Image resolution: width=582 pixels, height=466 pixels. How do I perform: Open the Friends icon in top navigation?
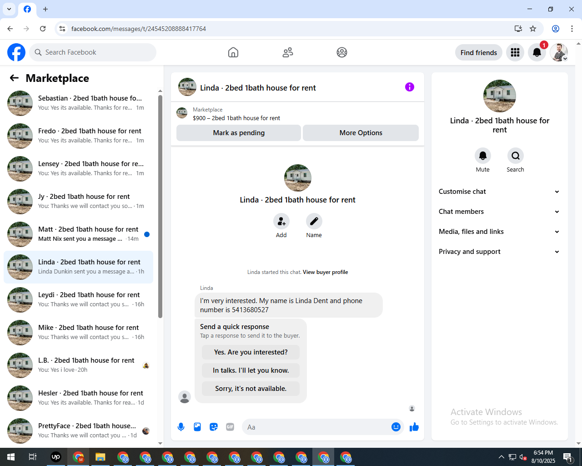coord(288,52)
